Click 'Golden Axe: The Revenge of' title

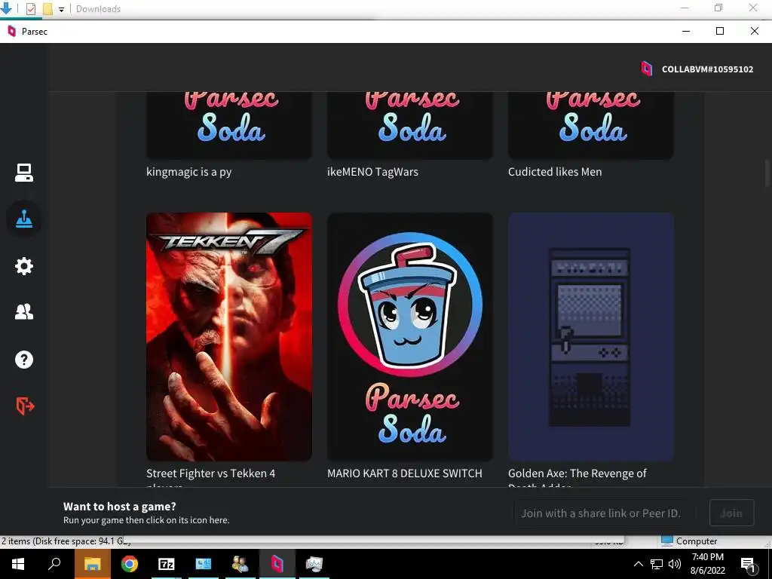[x=577, y=473]
